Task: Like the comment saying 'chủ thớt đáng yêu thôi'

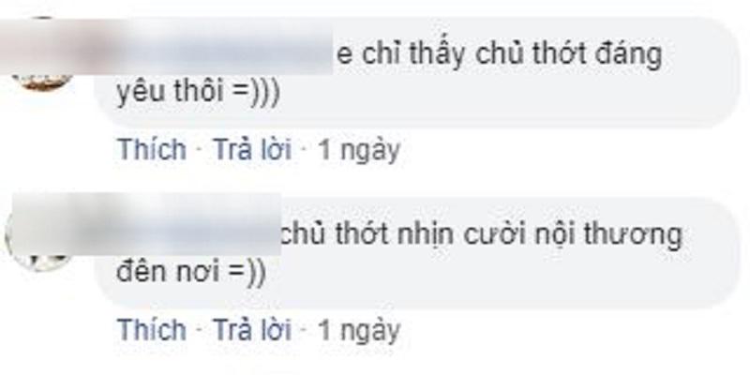Action: pos(152,150)
